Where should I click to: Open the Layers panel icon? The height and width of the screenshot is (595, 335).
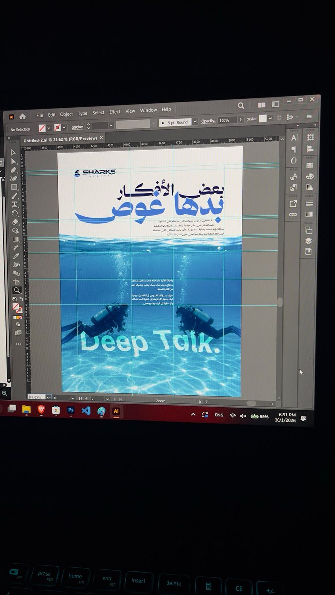coord(308,241)
